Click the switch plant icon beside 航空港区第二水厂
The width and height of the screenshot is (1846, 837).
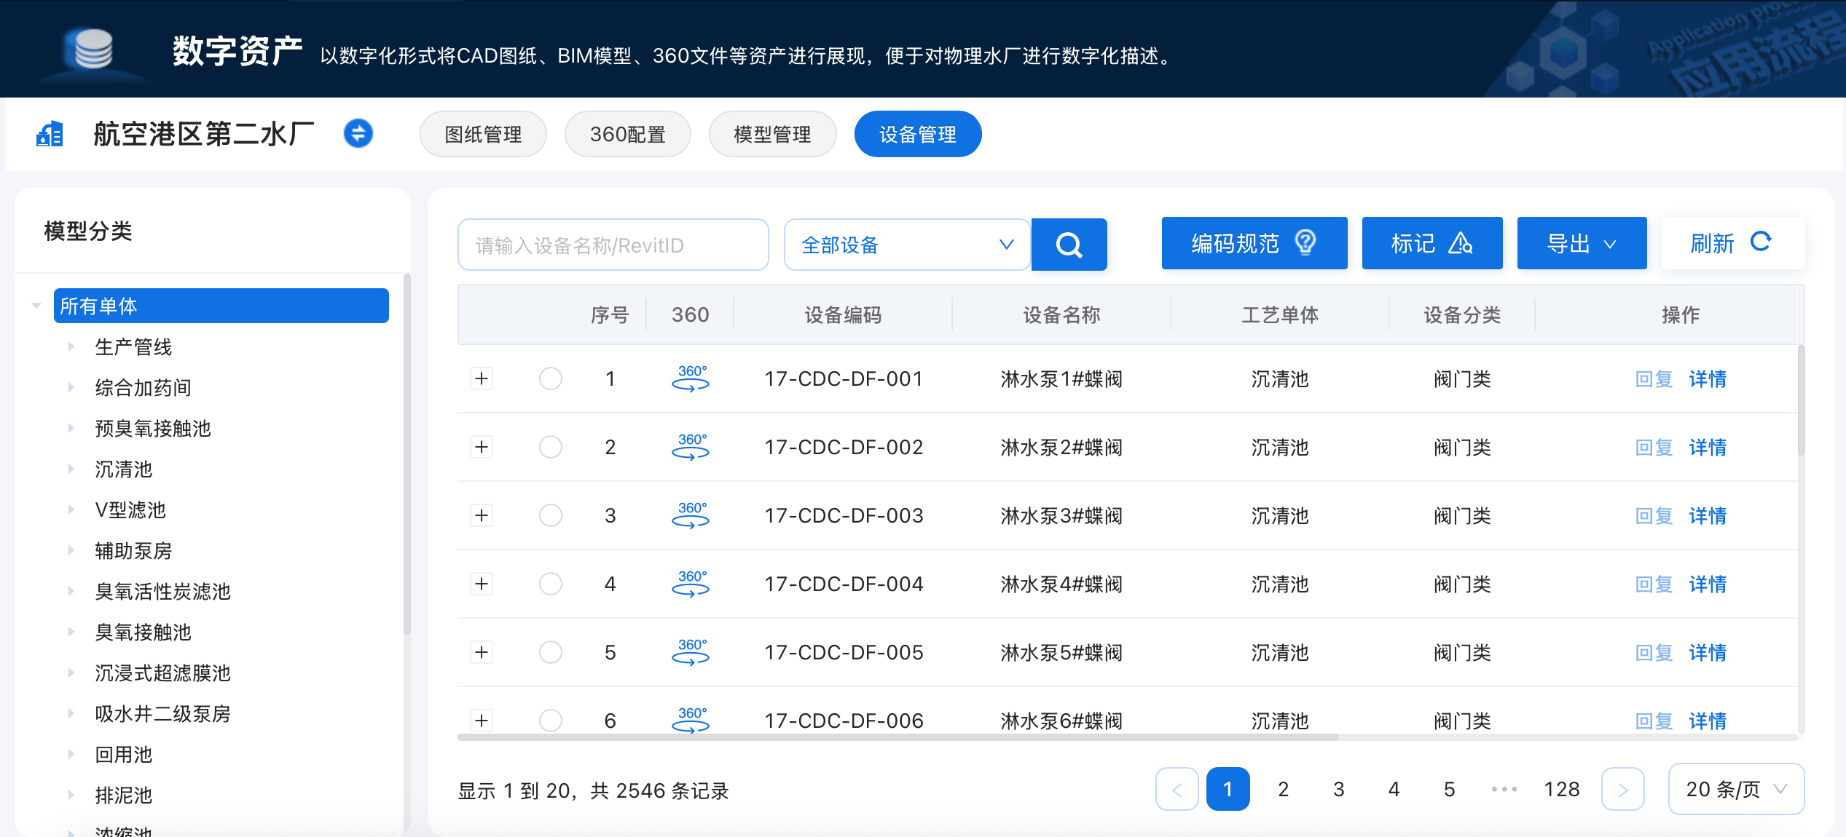point(358,134)
